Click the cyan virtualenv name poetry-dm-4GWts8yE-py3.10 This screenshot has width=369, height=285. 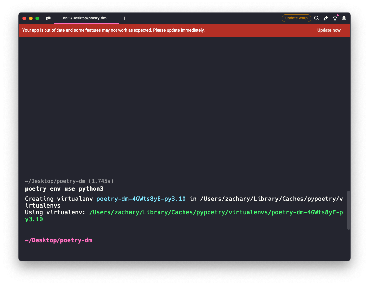pyautogui.click(x=141, y=199)
